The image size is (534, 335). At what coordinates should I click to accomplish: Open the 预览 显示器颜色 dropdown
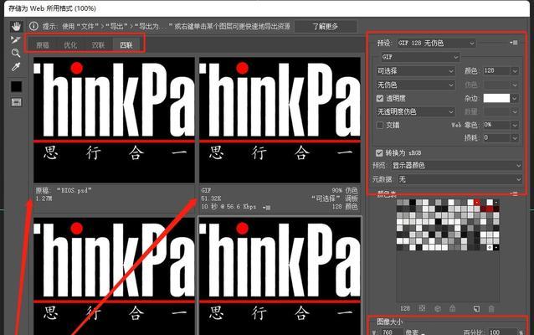tap(456, 166)
